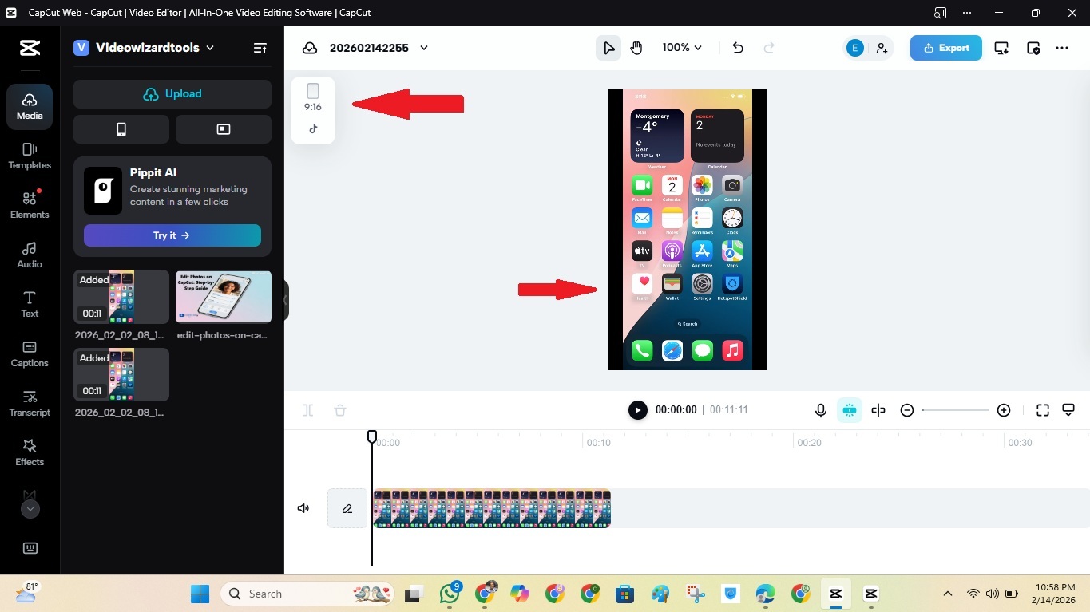The height and width of the screenshot is (612, 1090).
Task: Open the 100% zoom level dropdown
Action: [x=682, y=48]
